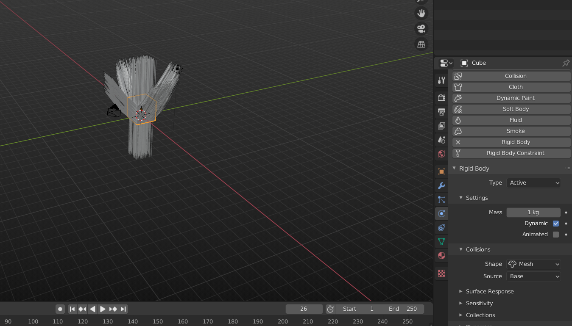Click the use preview range clock icon
572x326 pixels.
(x=330, y=309)
